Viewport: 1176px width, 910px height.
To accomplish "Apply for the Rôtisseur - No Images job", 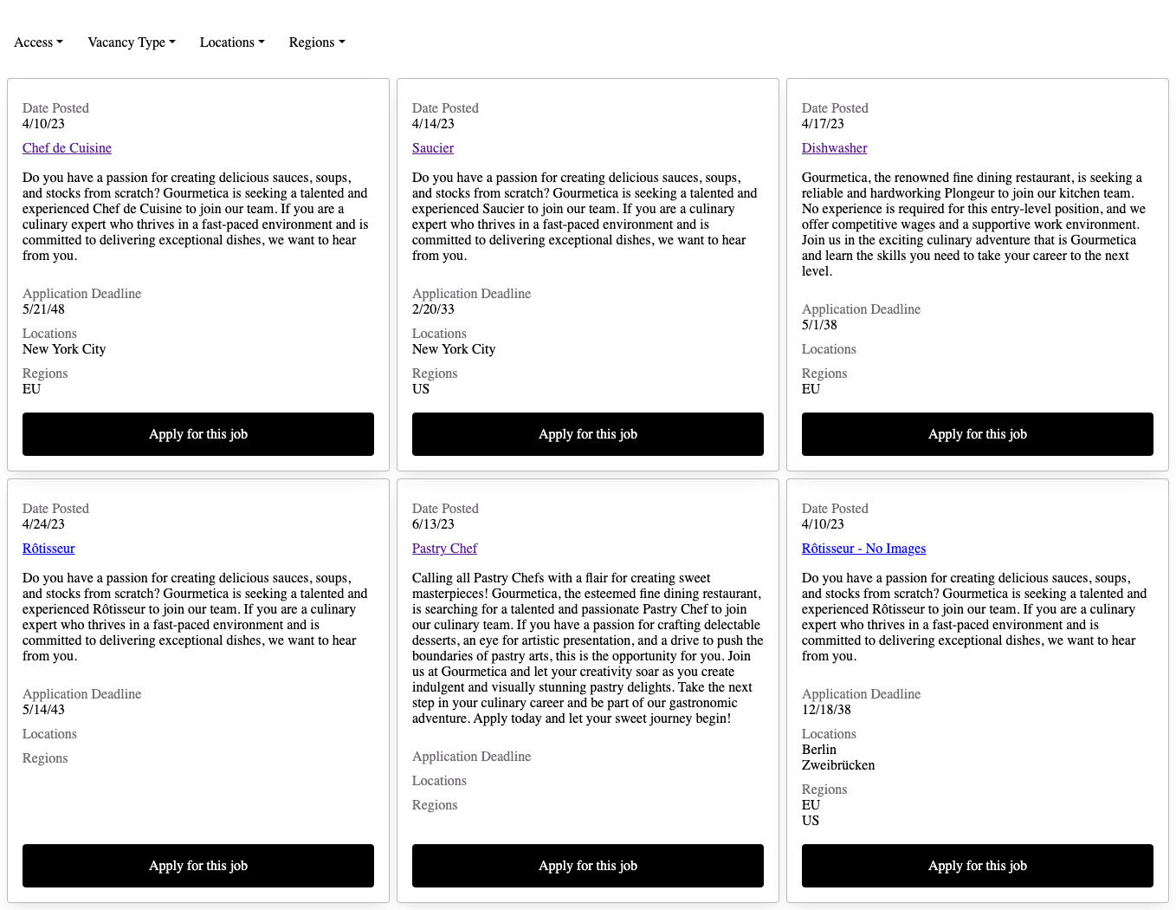I will [x=977, y=866].
